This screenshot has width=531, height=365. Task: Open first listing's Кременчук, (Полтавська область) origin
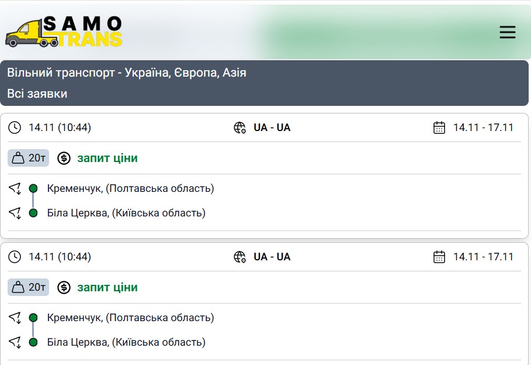point(130,188)
